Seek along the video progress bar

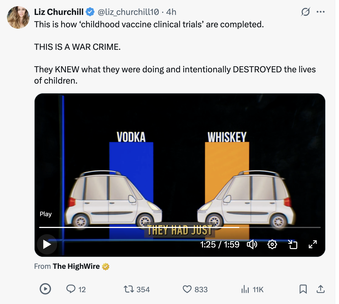(180, 227)
